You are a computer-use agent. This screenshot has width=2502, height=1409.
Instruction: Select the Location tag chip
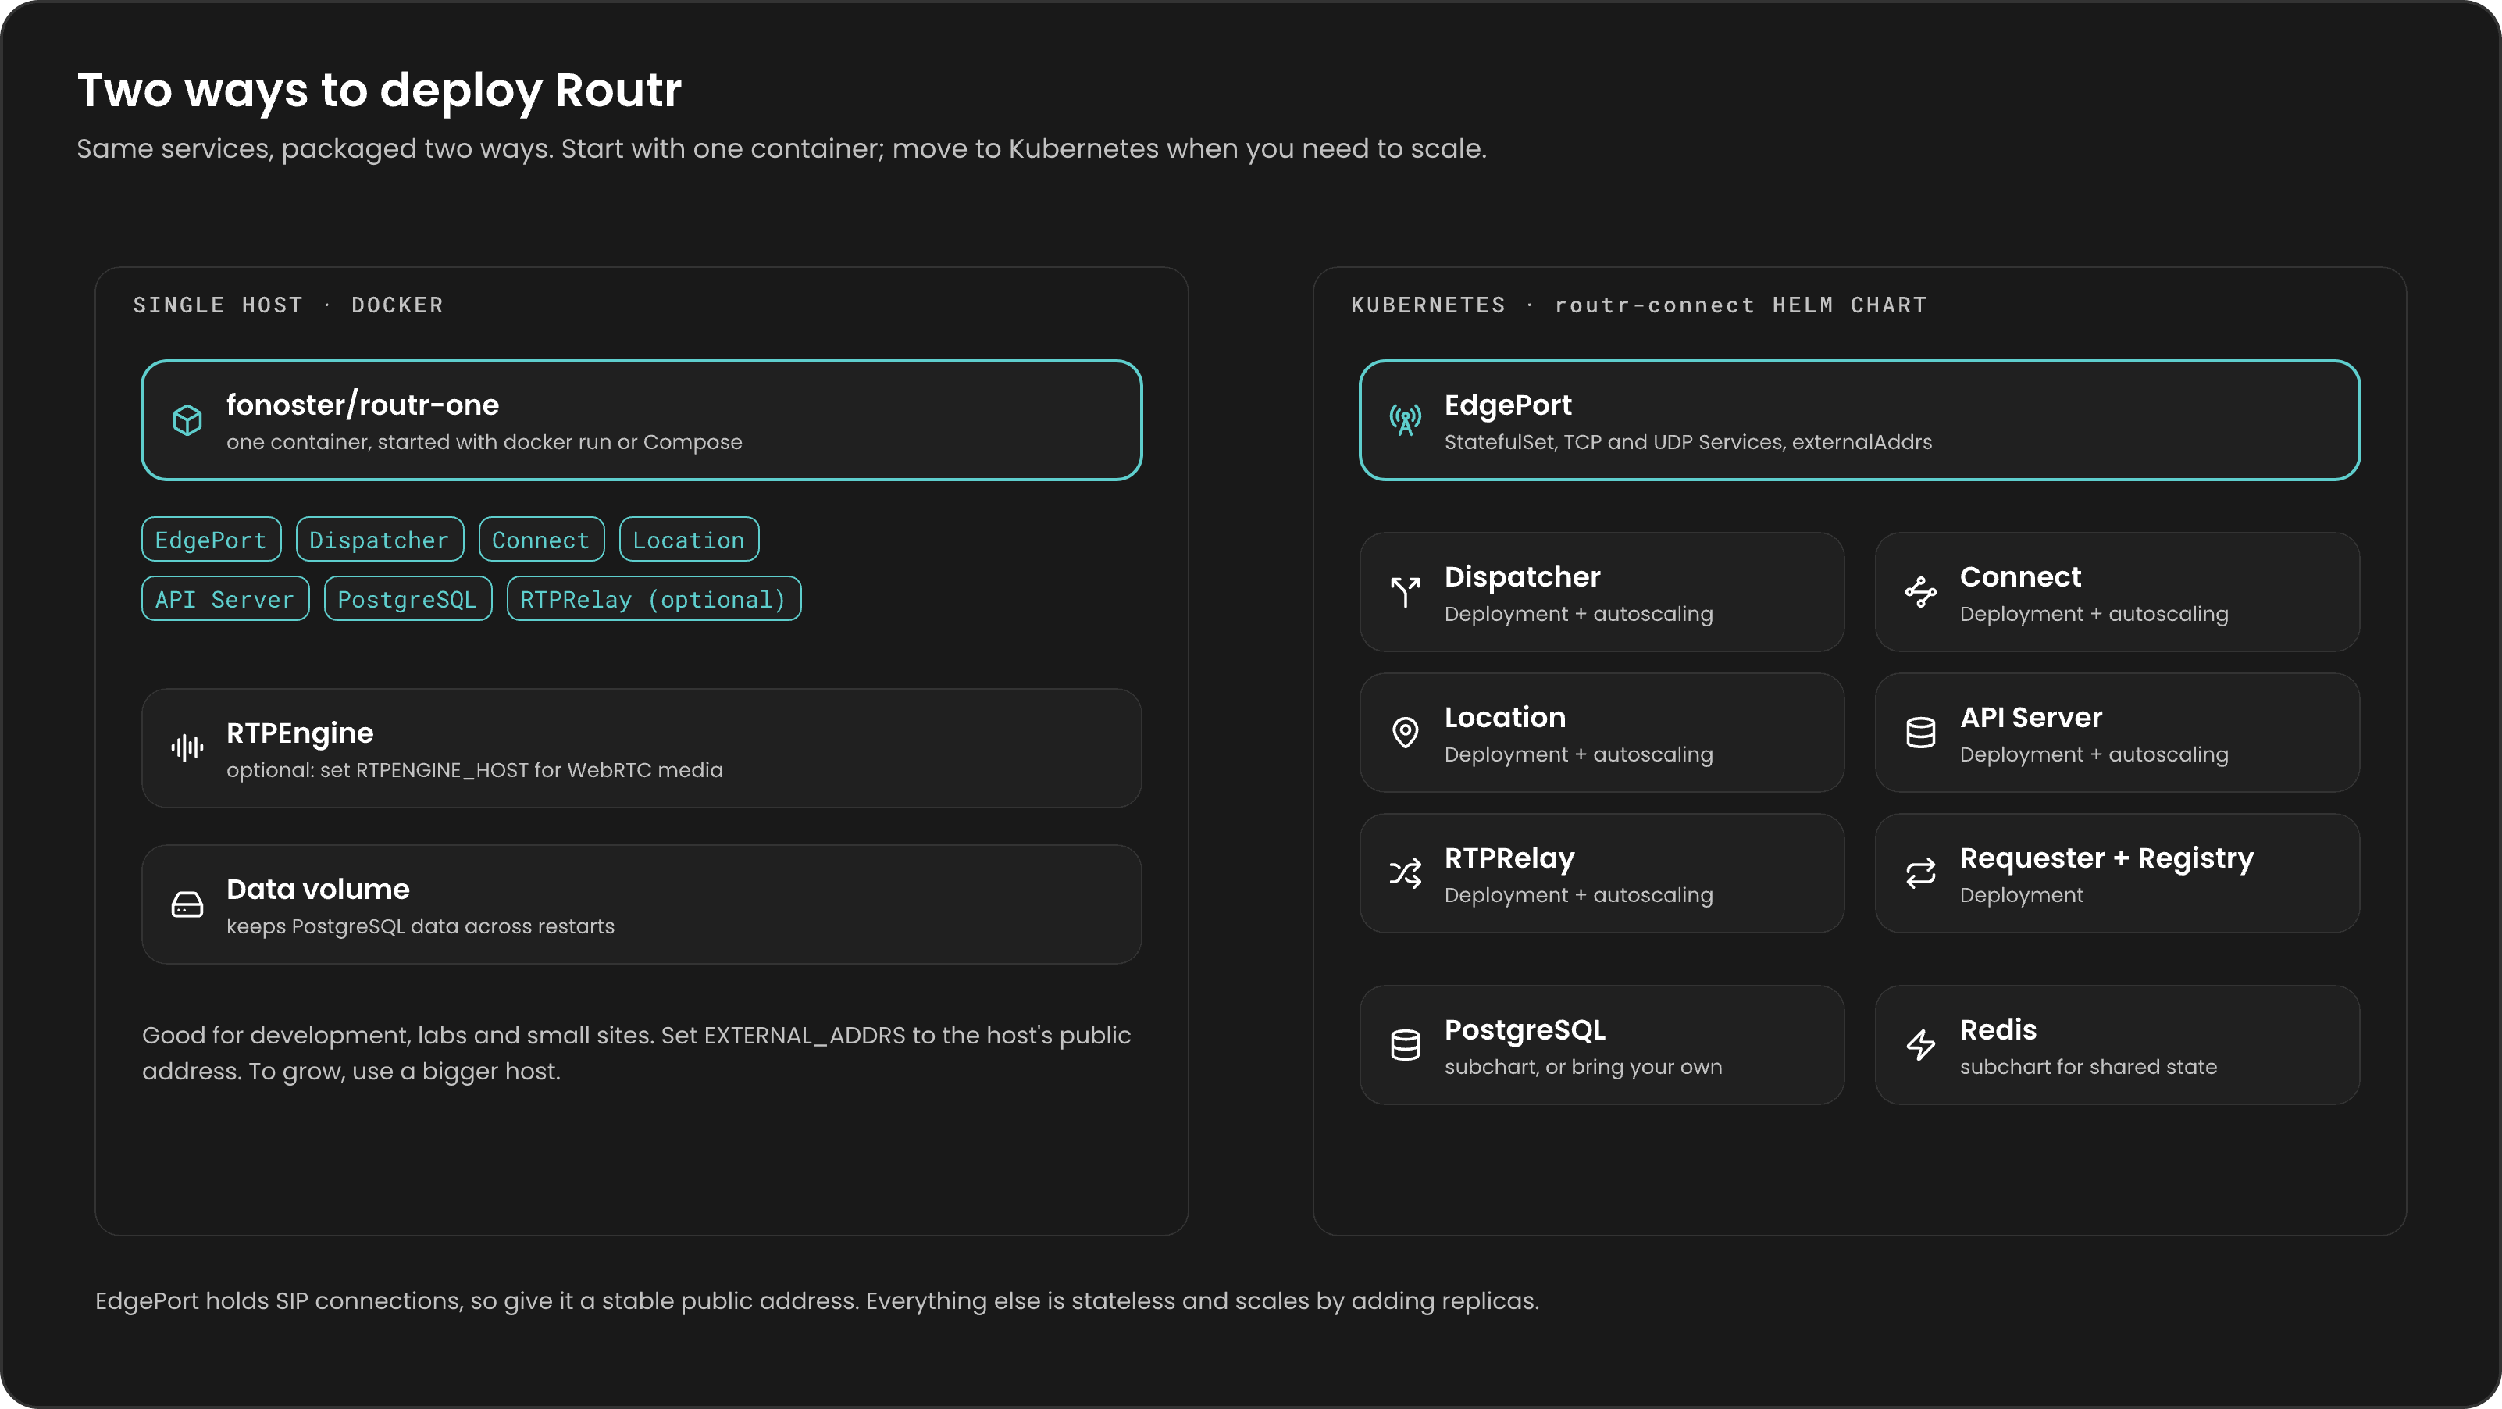[689, 539]
